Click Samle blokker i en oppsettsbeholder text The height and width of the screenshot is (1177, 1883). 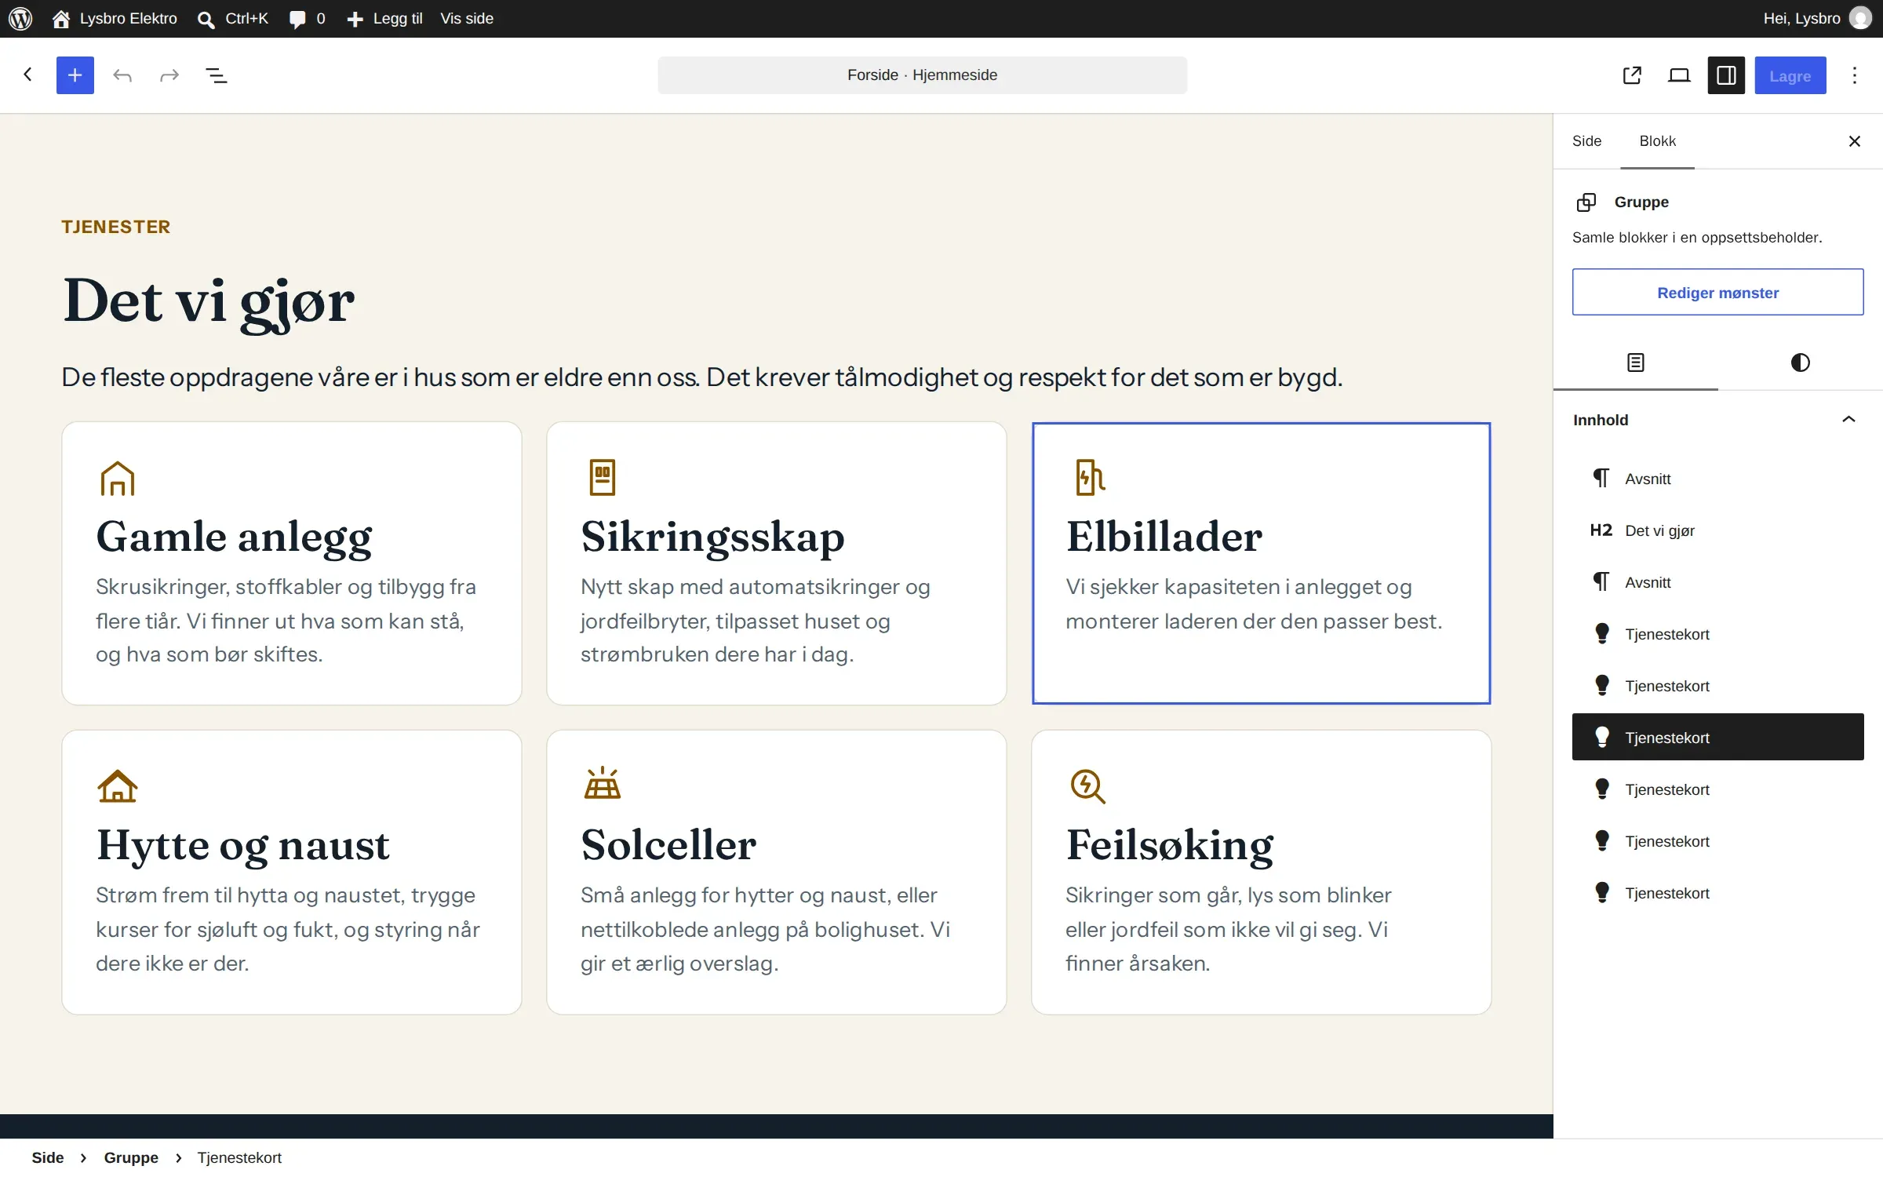coord(1697,238)
